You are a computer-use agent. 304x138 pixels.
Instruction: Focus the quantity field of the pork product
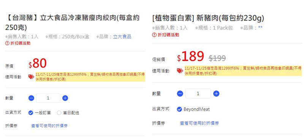pyautogui.click(x=48, y=98)
